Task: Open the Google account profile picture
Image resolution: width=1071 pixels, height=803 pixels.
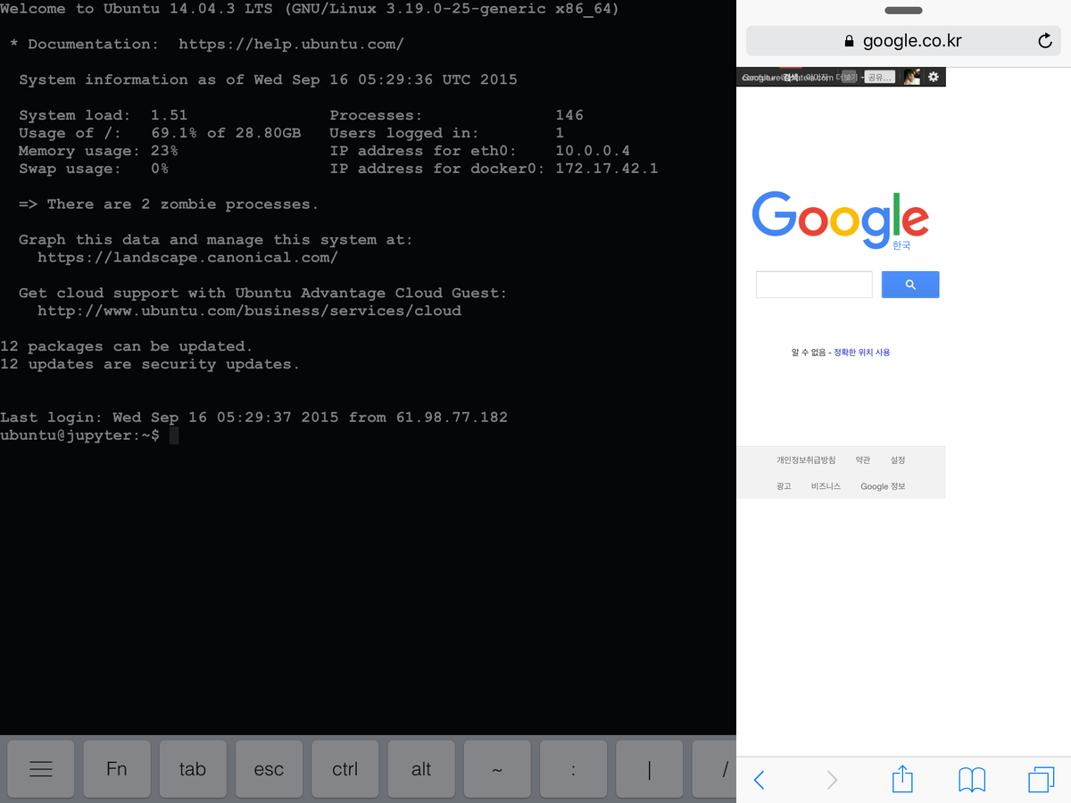Action: (x=911, y=78)
